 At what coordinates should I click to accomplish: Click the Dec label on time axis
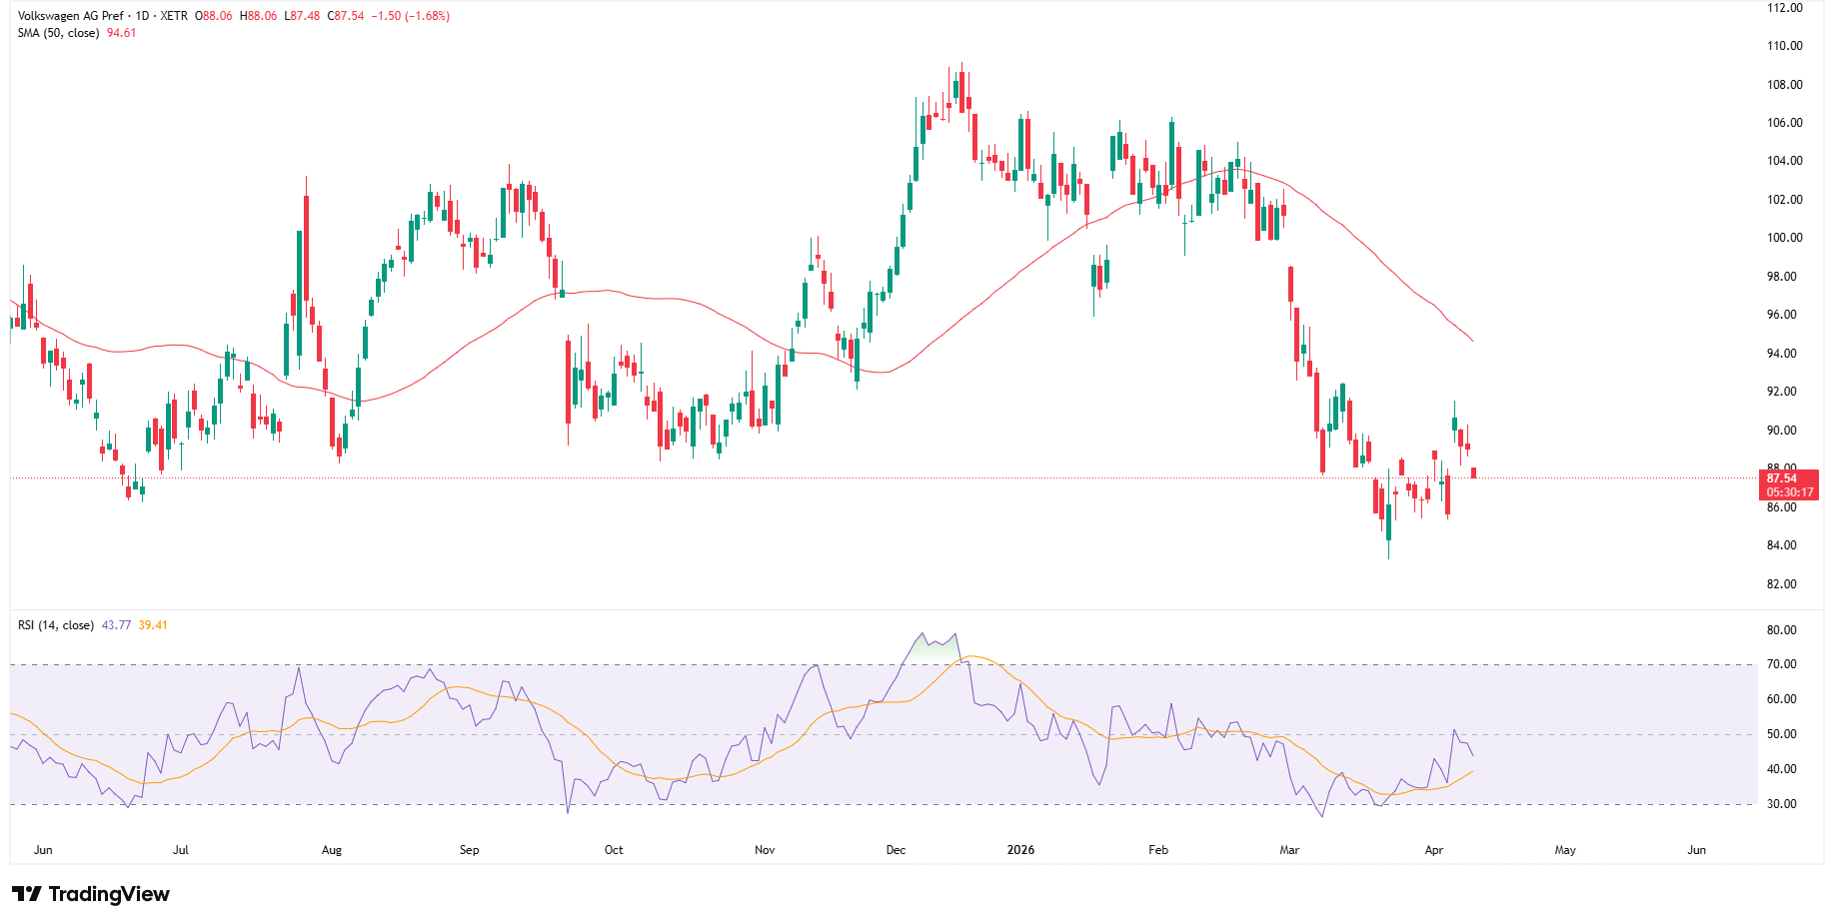(896, 850)
